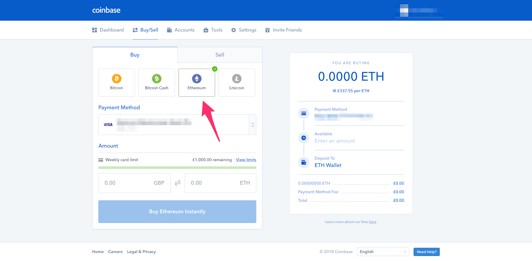532x261 pixels.
Task: Open the Tools page
Action: click(213, 30)
